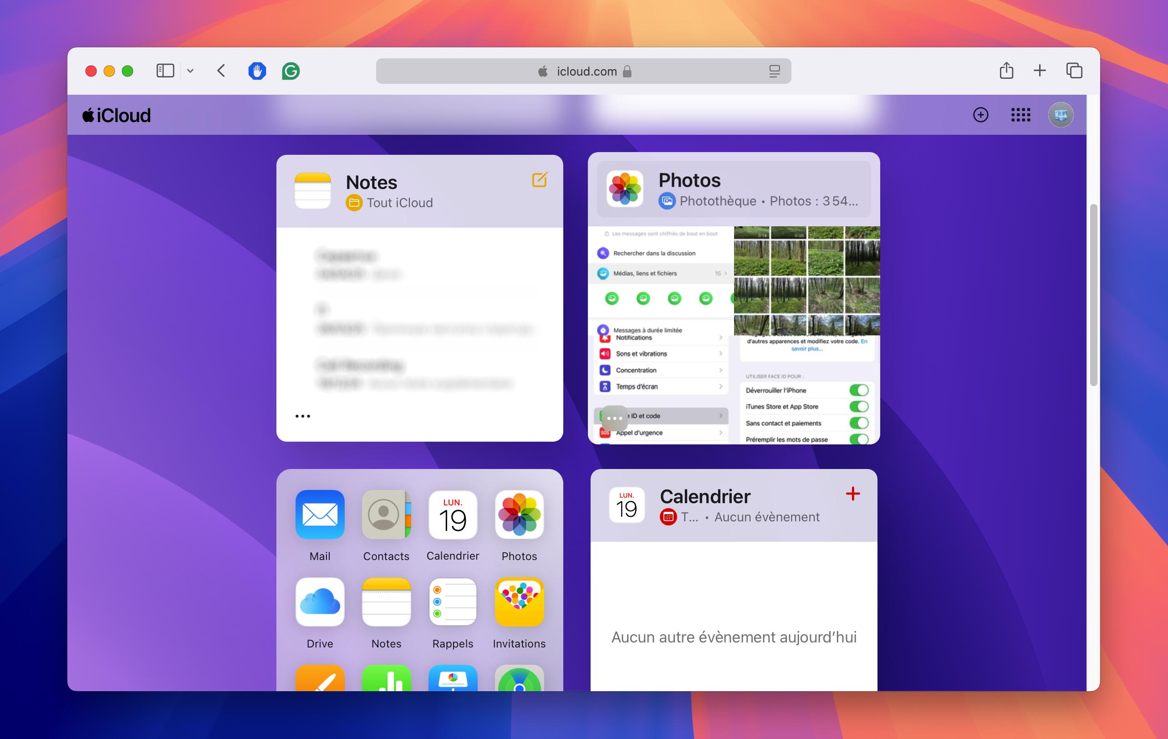This screenshot has width=1168, height=739.
Task: Toggle the Safari sidebar button
Action: [165, 71]
